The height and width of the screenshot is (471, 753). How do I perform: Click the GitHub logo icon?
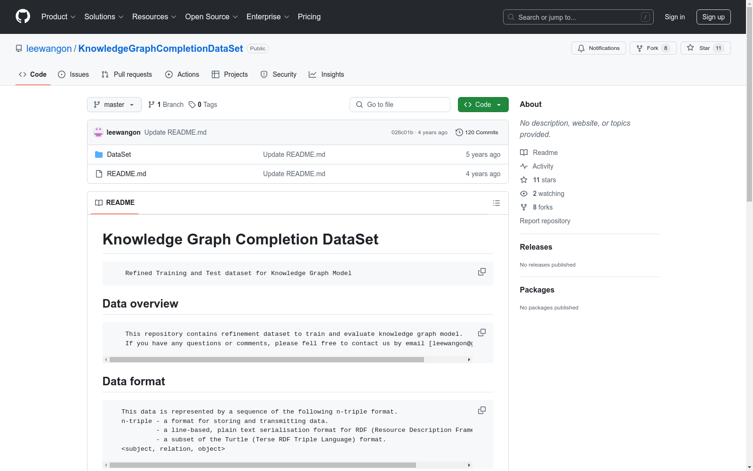[23, 16]
